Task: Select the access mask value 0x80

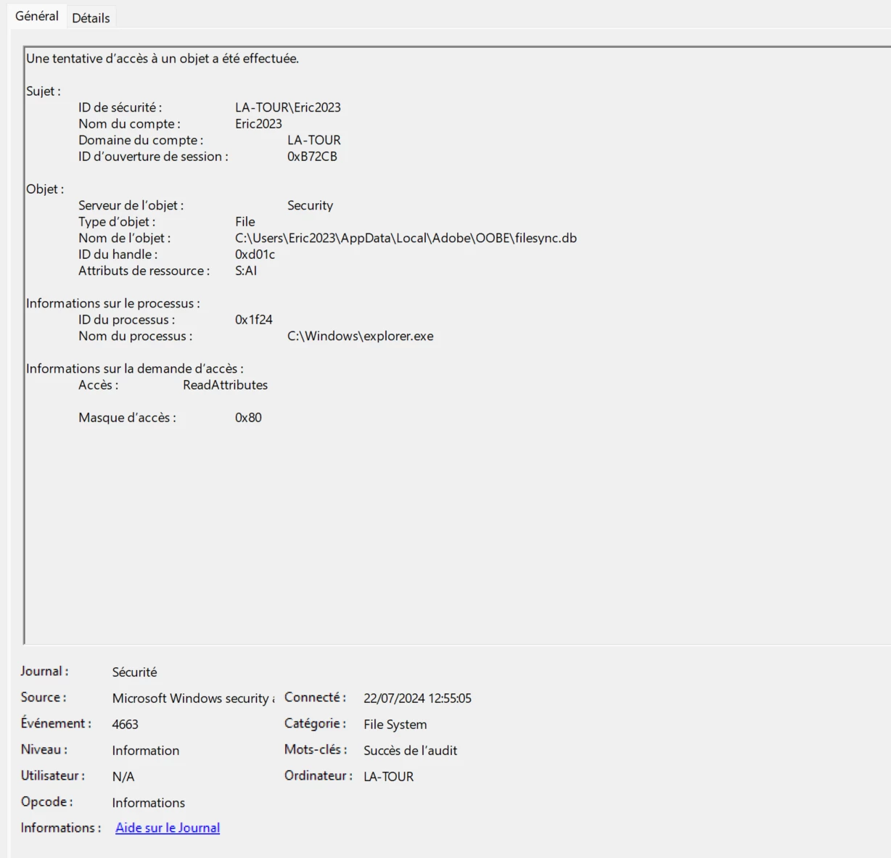Action: (248, 418)
